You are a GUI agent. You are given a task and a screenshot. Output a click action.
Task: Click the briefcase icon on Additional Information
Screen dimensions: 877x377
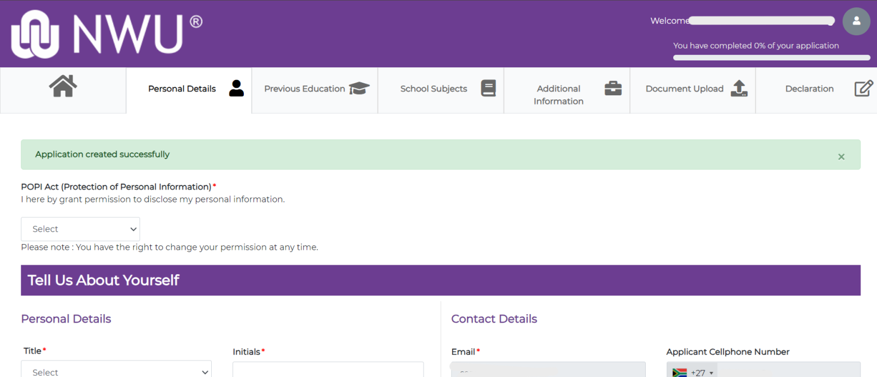point(613,88)
